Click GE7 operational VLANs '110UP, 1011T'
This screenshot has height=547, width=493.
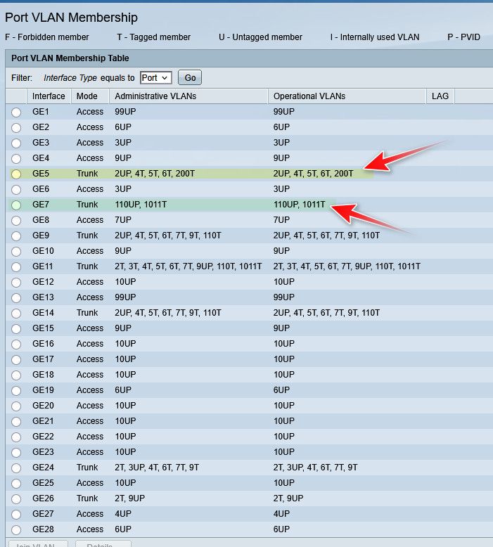(x=300, y=205)
